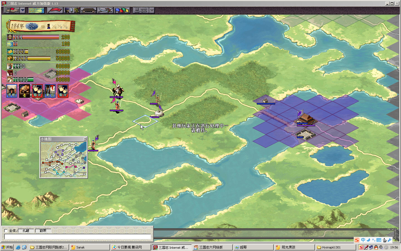Click the chat message input field
The width and height of the screenshot is (401, 251).
pos(77,236)
